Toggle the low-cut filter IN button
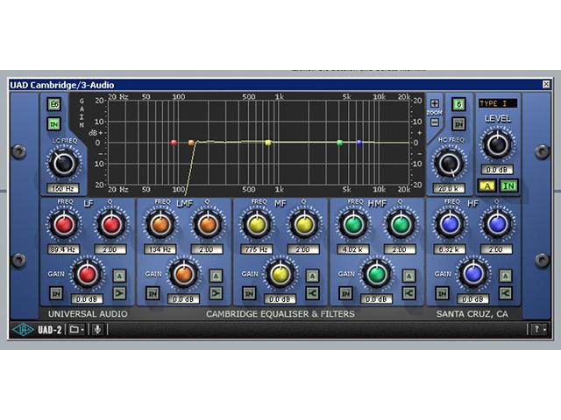The image size is (561, 420). click(54, 124)
